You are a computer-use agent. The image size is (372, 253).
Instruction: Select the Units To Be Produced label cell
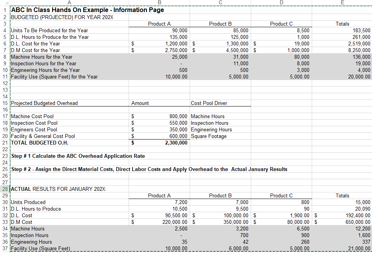(51, 30)
